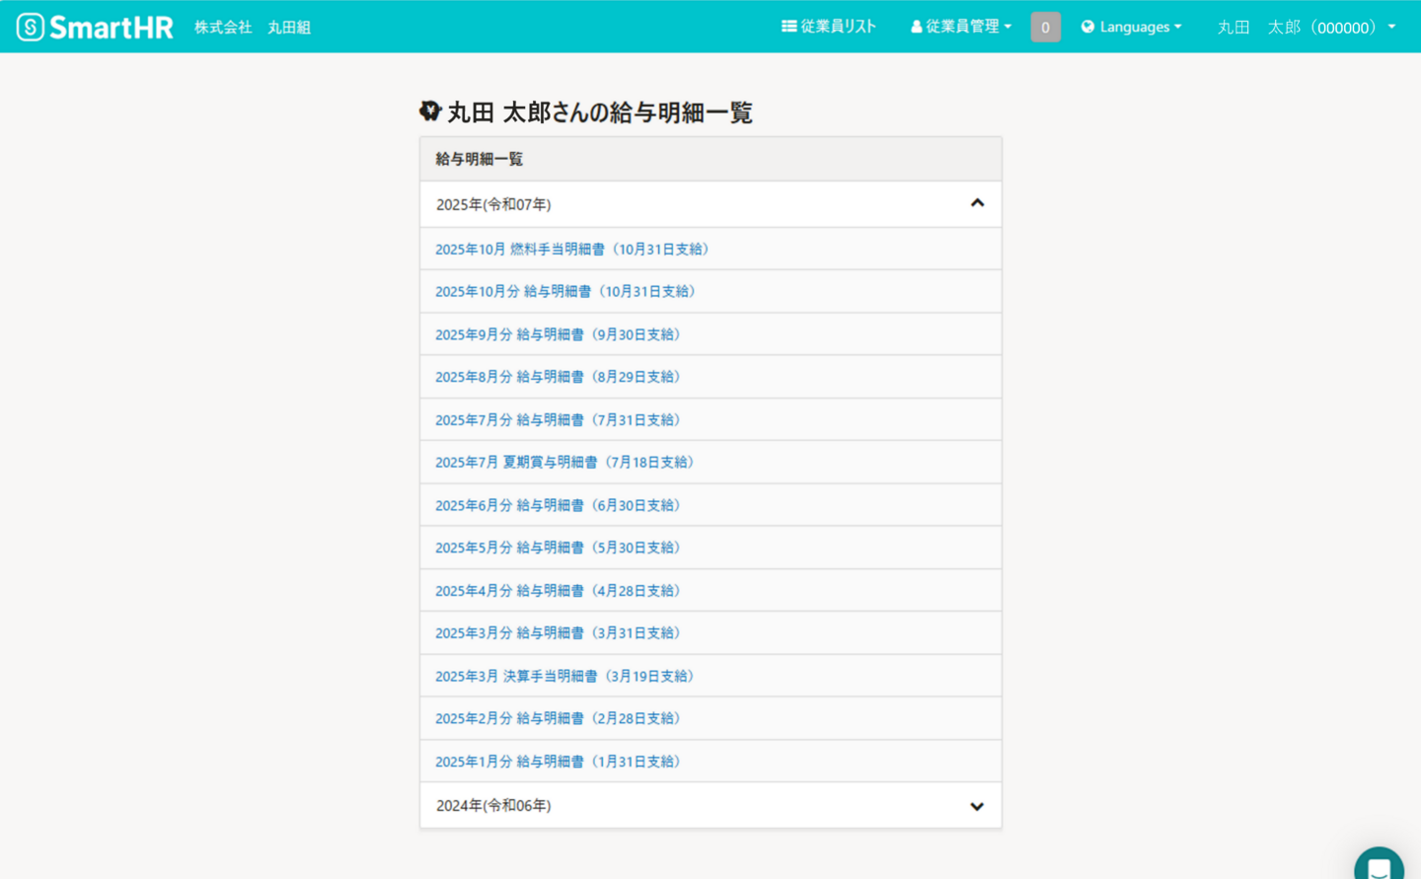This screenshot has width=1421, height=879.
Task: Collapse the 2025年(令和07年) section
Action: point(976,203)
